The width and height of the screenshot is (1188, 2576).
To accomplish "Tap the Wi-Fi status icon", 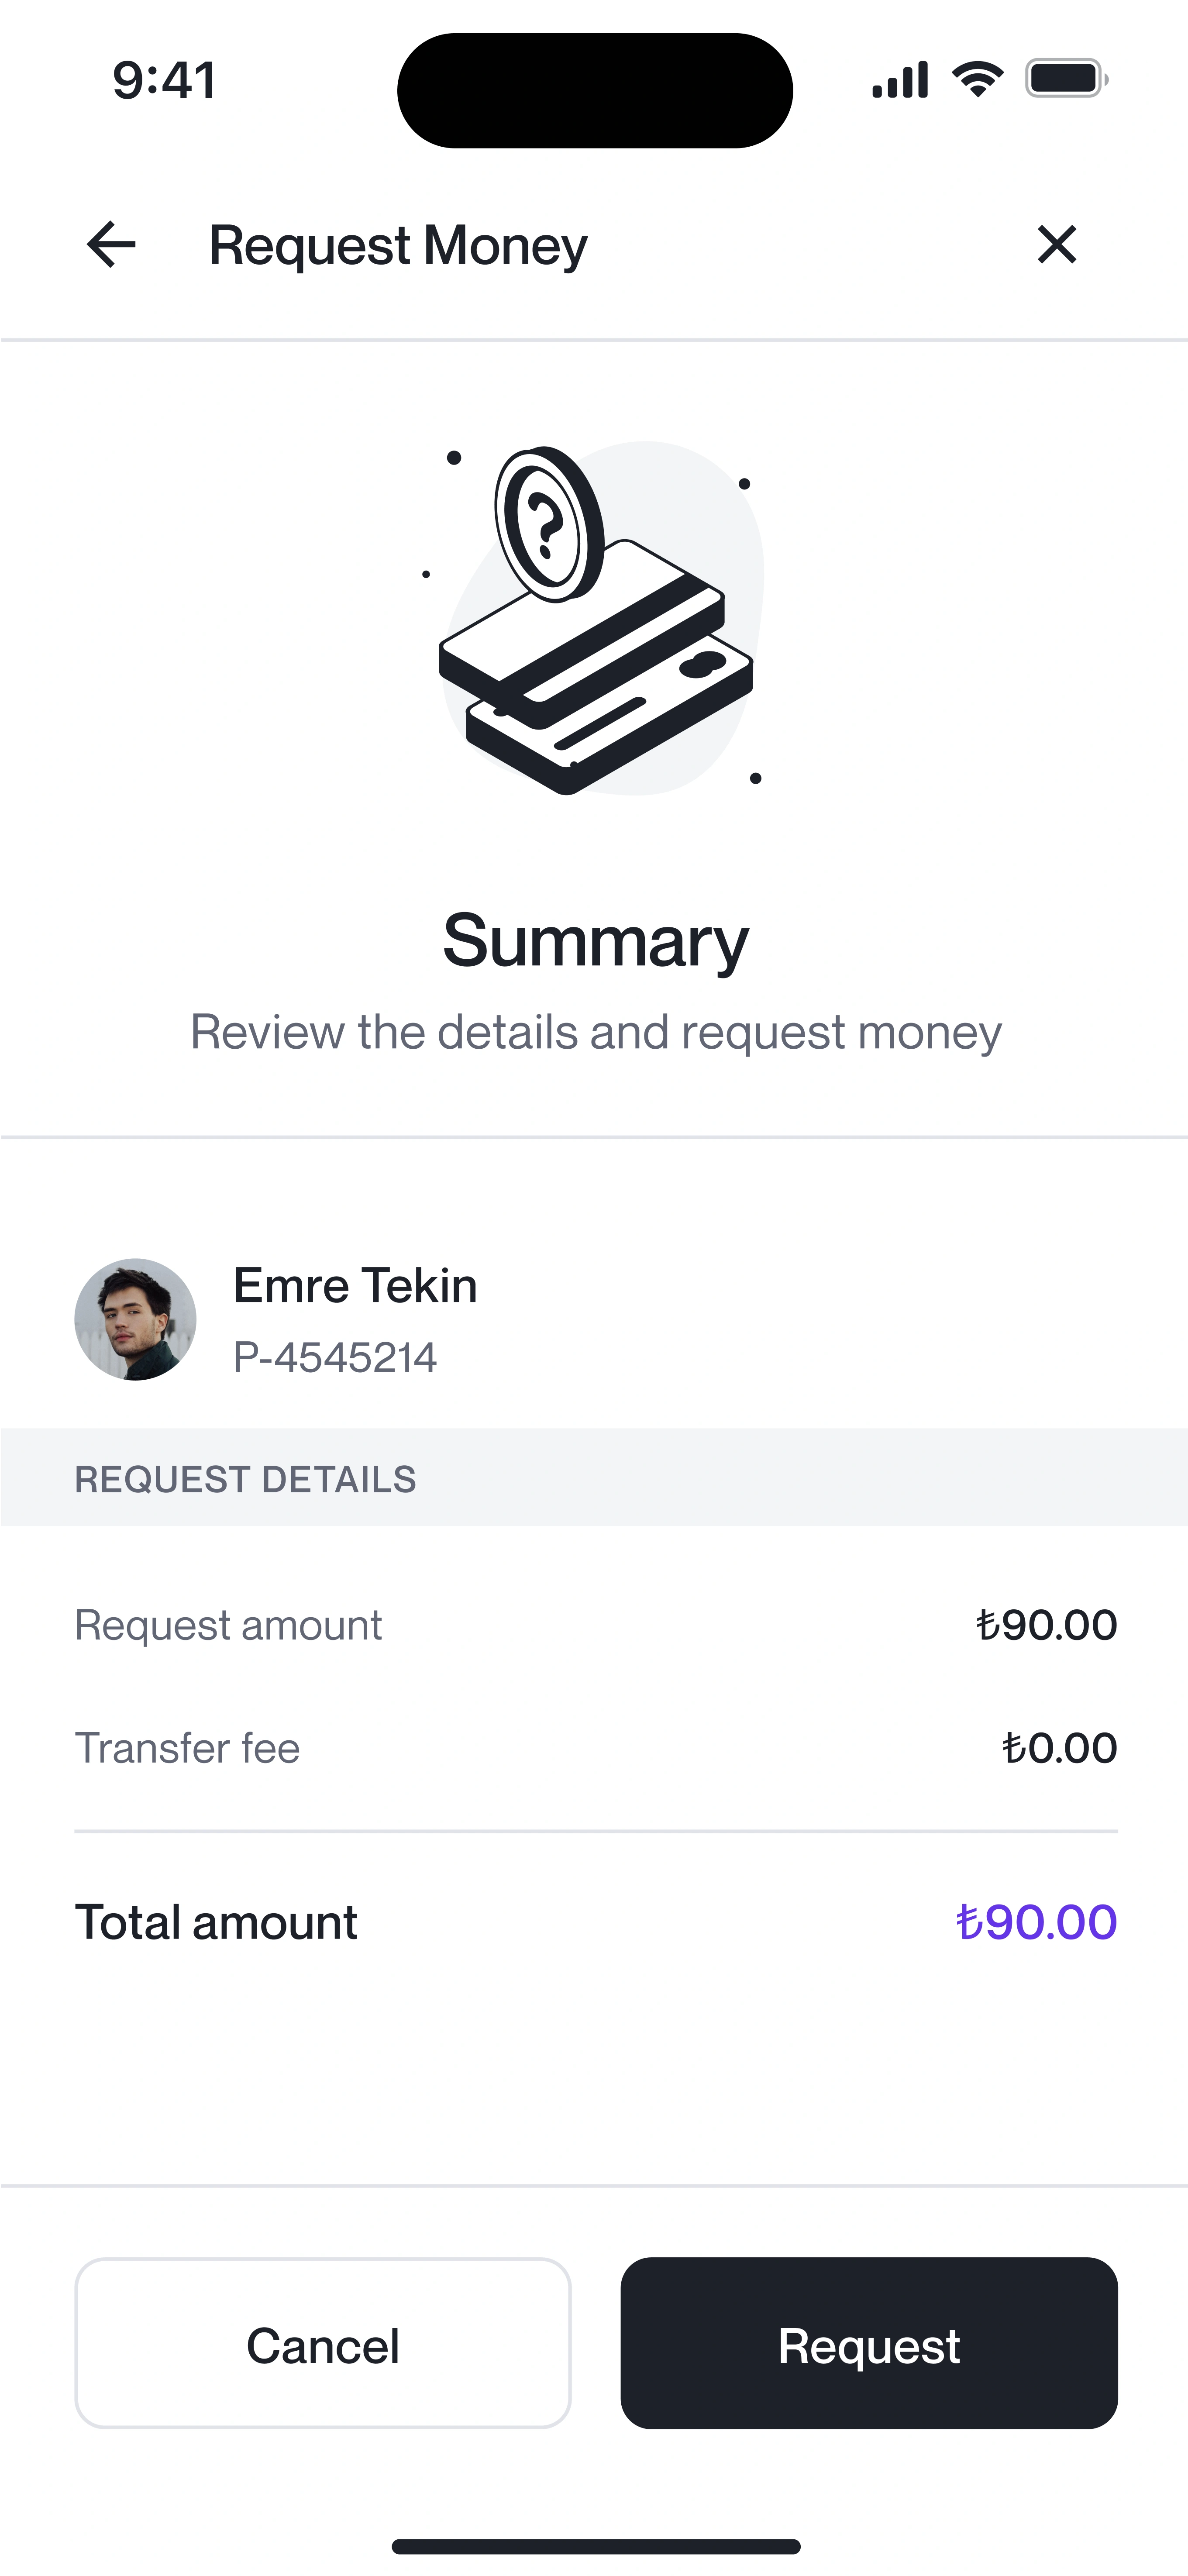I will 977,79.
